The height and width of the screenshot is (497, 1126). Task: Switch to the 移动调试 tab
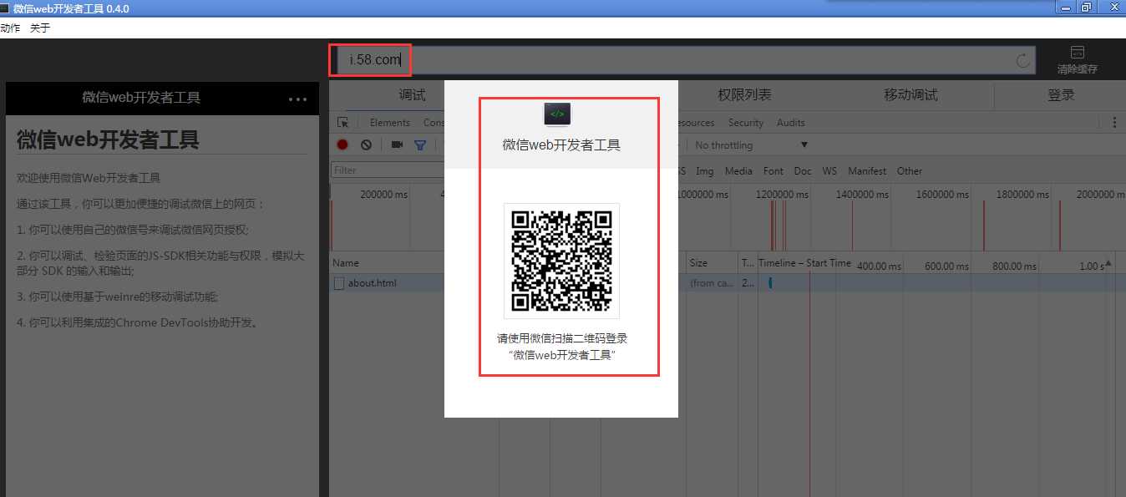pos(910,95)
